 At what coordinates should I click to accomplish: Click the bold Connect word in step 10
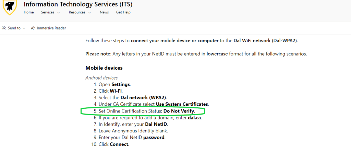click(119, 144)
